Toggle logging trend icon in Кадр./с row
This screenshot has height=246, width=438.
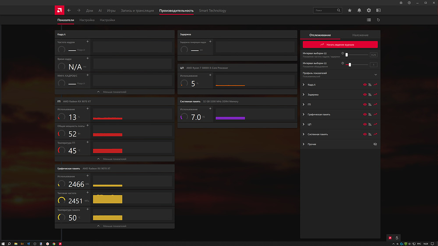pos(375,84)
